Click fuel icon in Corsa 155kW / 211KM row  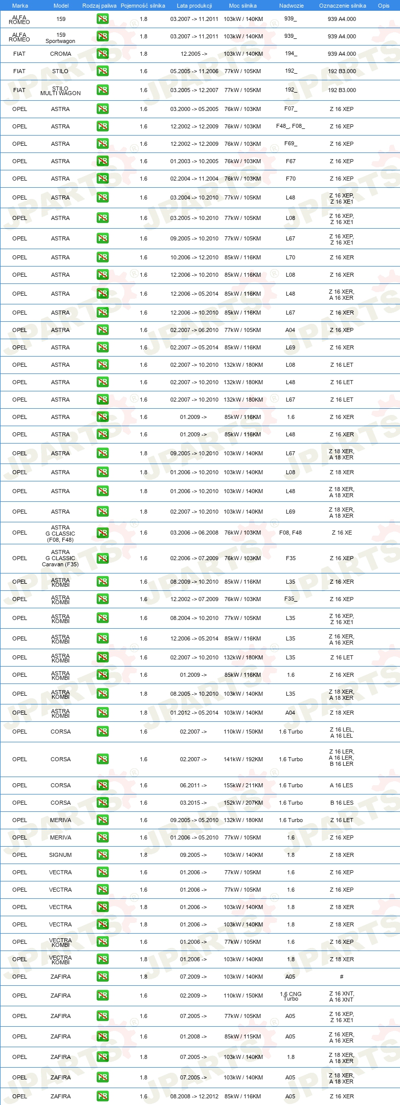coord(102,785)
